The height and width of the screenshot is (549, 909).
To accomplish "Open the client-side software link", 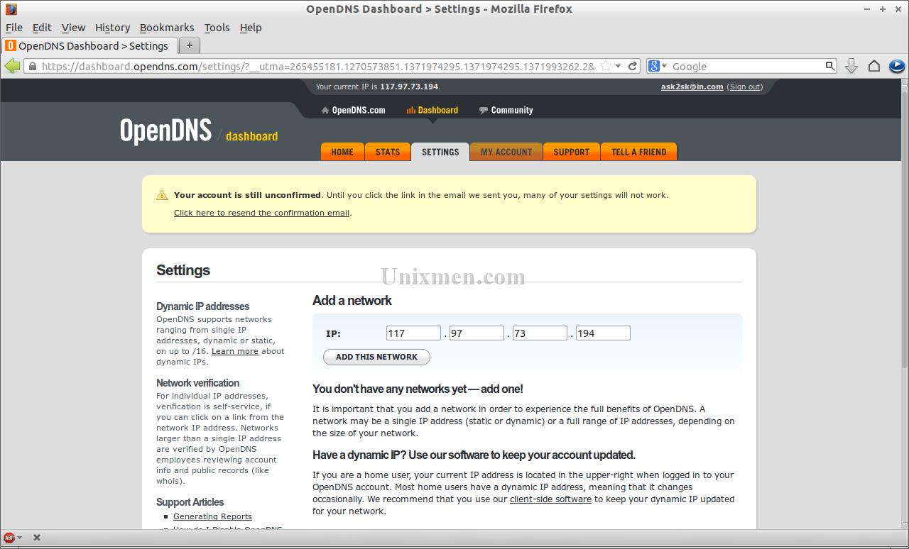I will pyautogui.click(x=550, y=499).
